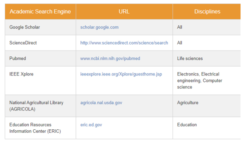Open the ScienceDirect search URL link
The height and width of the screenshot is (145, 245).
[x=124, y=43]
